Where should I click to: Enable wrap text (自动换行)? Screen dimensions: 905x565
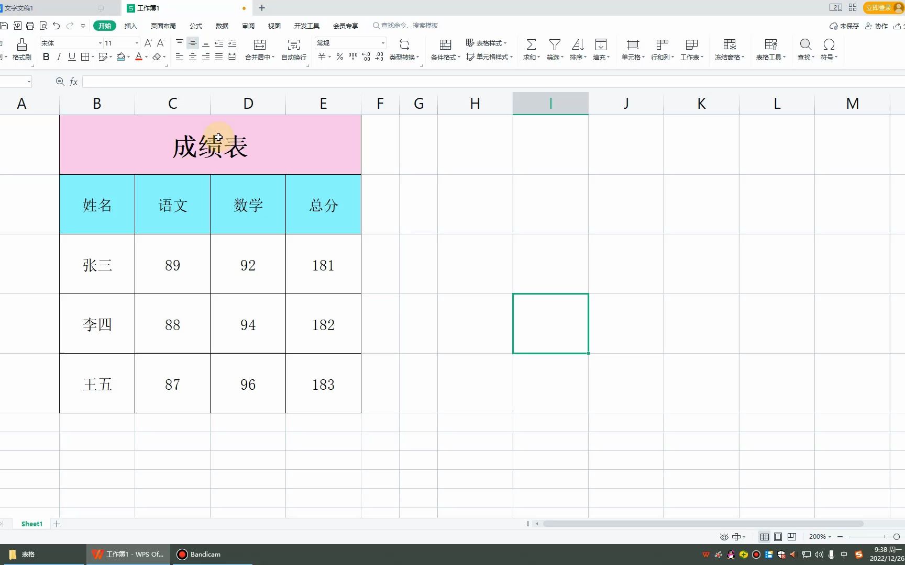(293, 49)
